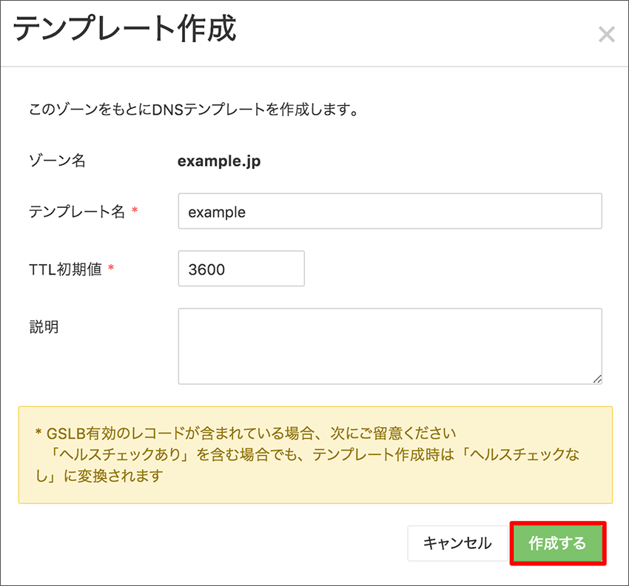
Task: Click the TTL初期値 field containing 3600
Action: click(240, 269)
